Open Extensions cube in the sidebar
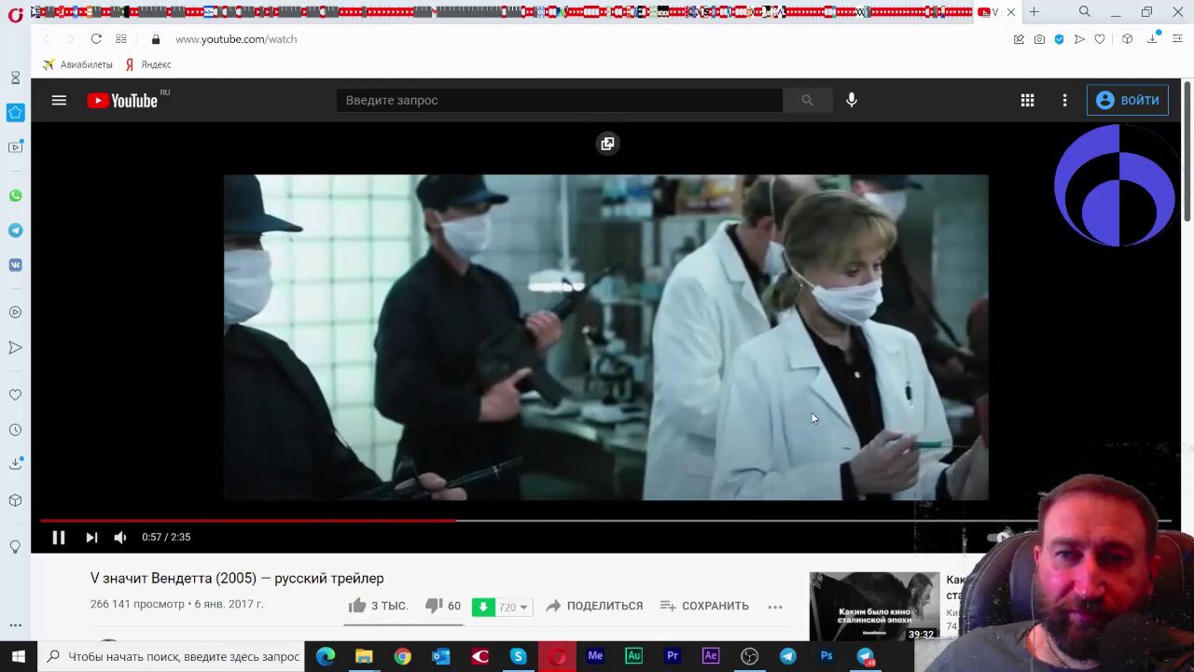This screenshot has width=1194, height=672. point(15,500)
